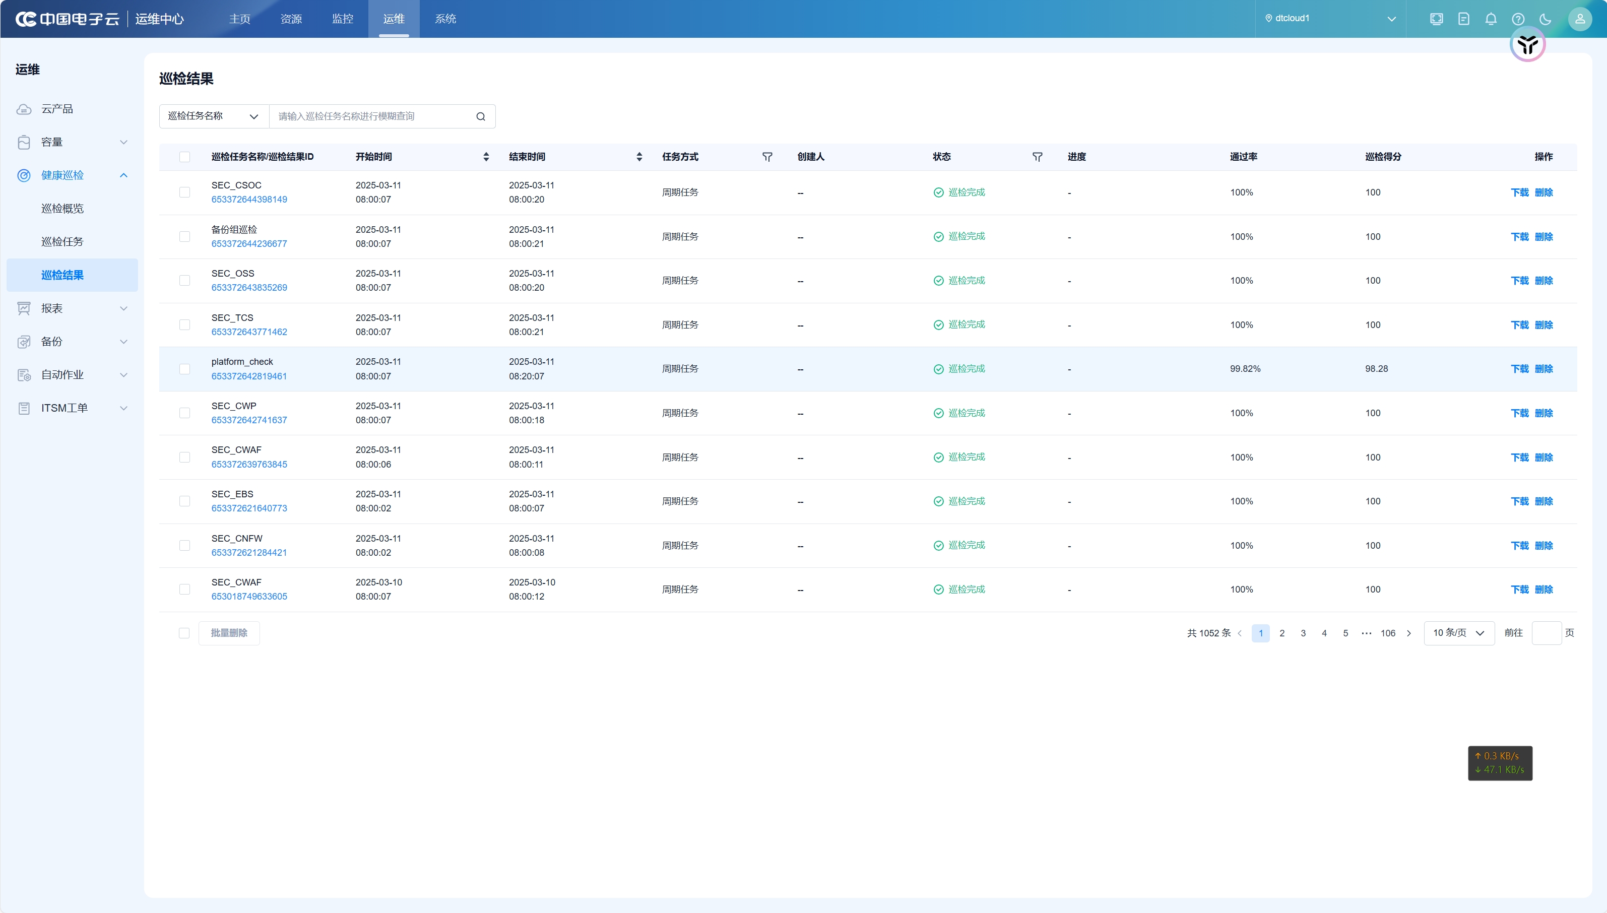1607x913 pixels.
Task: Click the ITSM工单 sidebar icon
Action: point(24,408)
